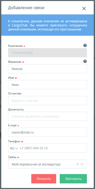Click the phone number +7 (987) field

coord(53,148)
